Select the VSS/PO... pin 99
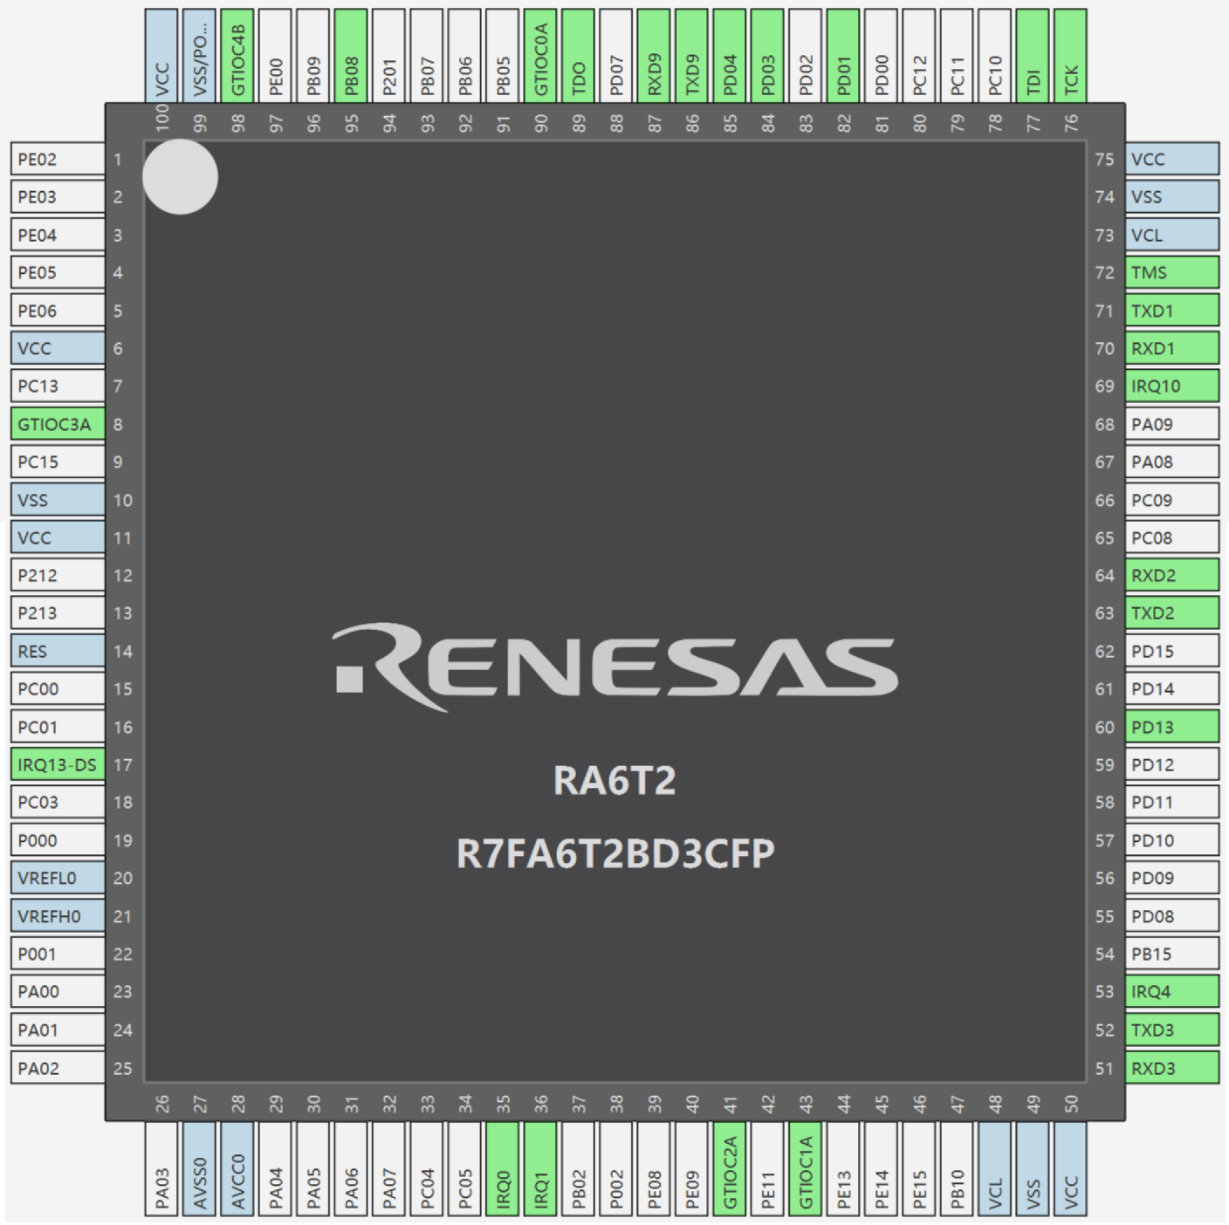Image resolution: width=1229 pixels, height=1225 pixels. [x=200, y=56]
